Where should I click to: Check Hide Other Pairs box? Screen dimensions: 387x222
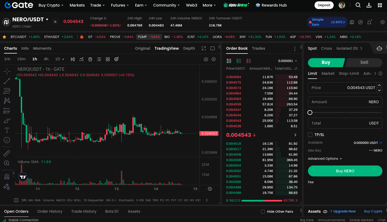point(263,212)
